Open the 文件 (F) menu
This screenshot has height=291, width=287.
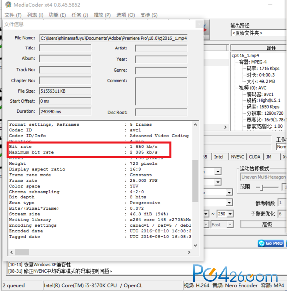click(x=13, y=15)
